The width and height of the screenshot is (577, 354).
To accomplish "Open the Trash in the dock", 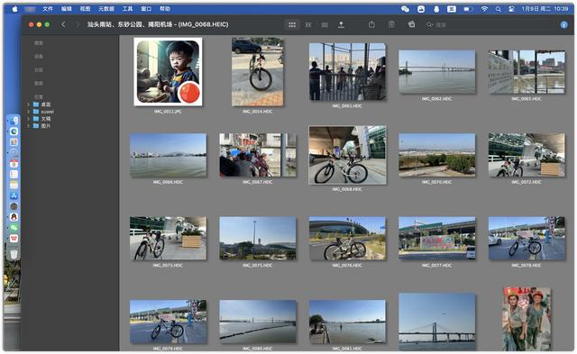I will 14,254.
